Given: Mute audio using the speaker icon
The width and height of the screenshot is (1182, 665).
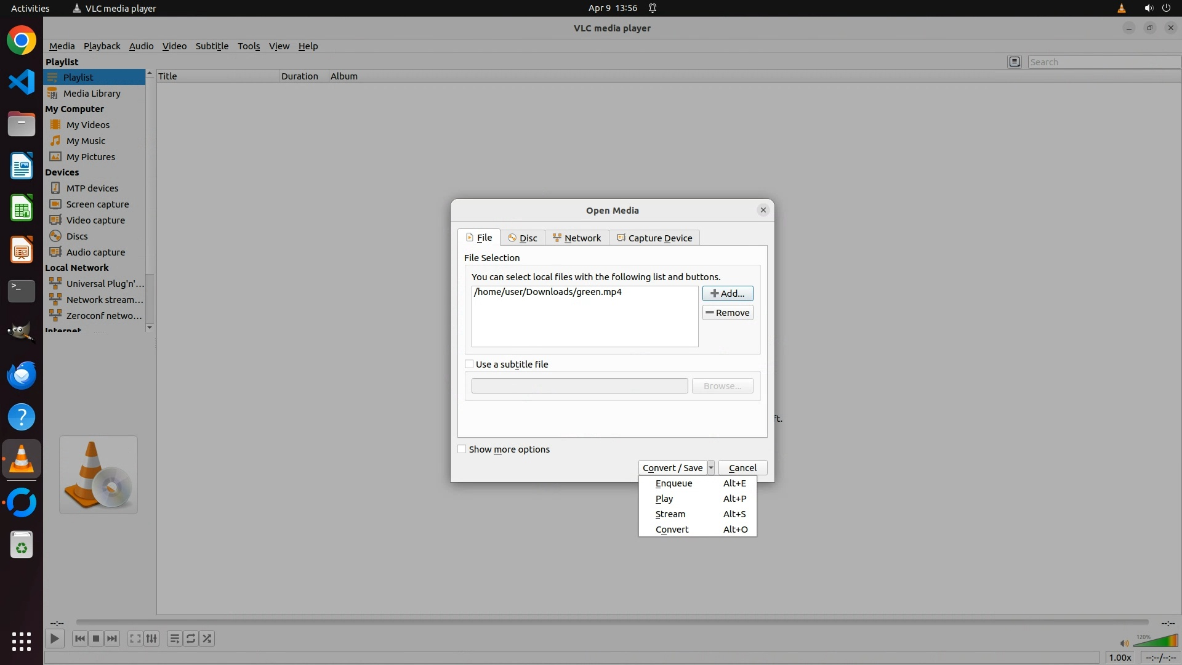Looking at the screenshot, I should [x=1124, y=643].
